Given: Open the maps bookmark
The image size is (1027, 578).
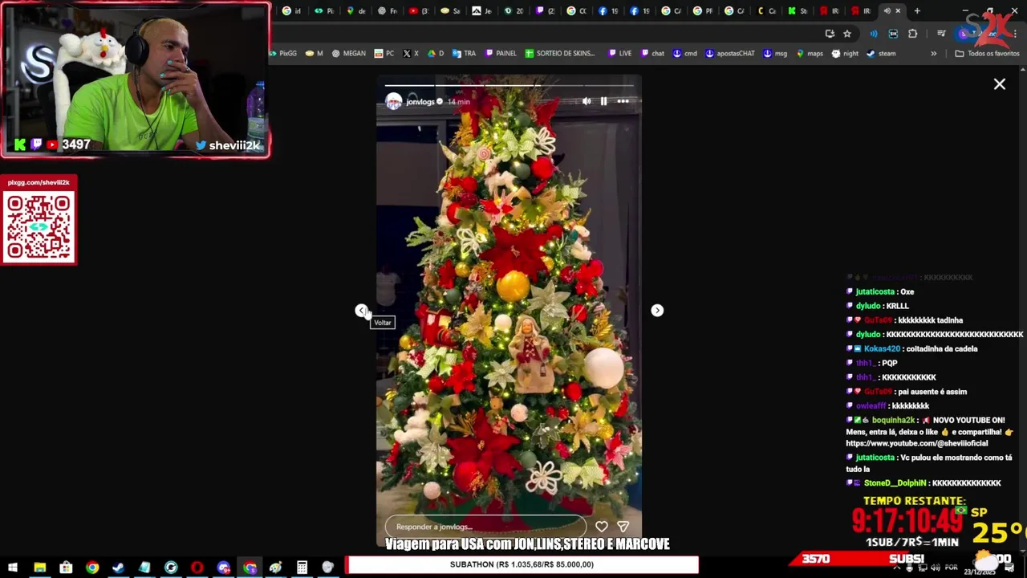Looking at the screenshot, I should 809,54.
